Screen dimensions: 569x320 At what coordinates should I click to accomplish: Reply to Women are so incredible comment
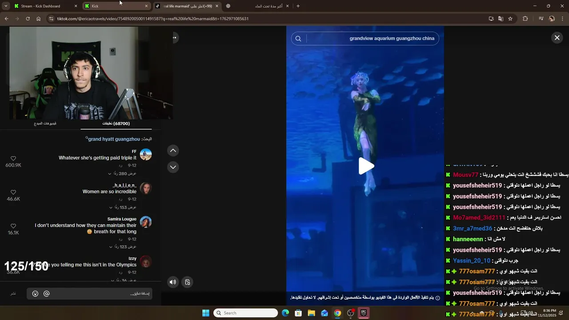point(120,199)
